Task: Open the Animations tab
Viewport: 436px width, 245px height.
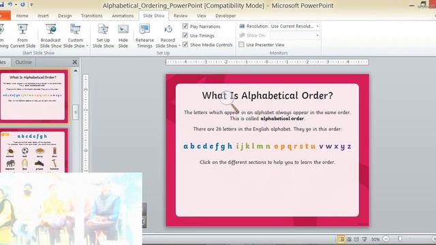Action: click(123, 16)
